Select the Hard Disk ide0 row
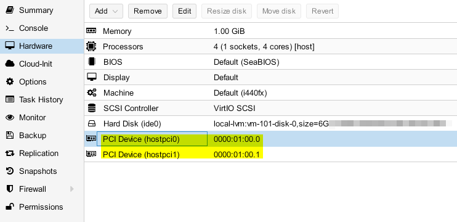The image size is (457, 222). tap(270, 124)
